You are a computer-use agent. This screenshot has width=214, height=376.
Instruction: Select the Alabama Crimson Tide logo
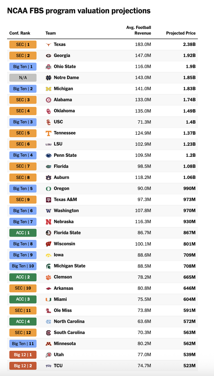[49, 100]
